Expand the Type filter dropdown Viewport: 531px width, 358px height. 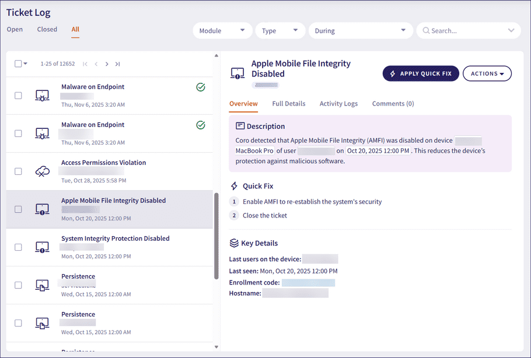(280, 31)
